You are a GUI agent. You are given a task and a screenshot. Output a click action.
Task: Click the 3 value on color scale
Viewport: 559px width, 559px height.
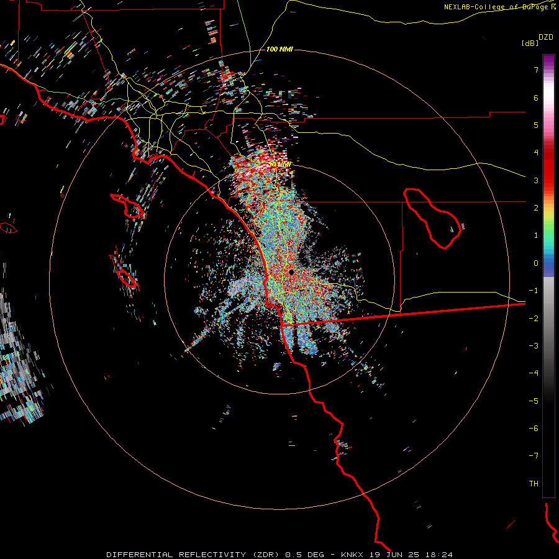536,180
